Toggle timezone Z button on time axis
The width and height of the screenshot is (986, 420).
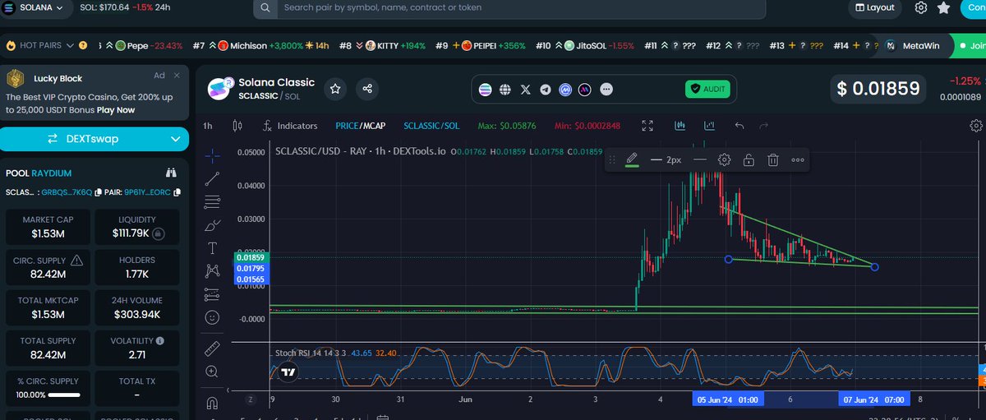tap(251, 399)
